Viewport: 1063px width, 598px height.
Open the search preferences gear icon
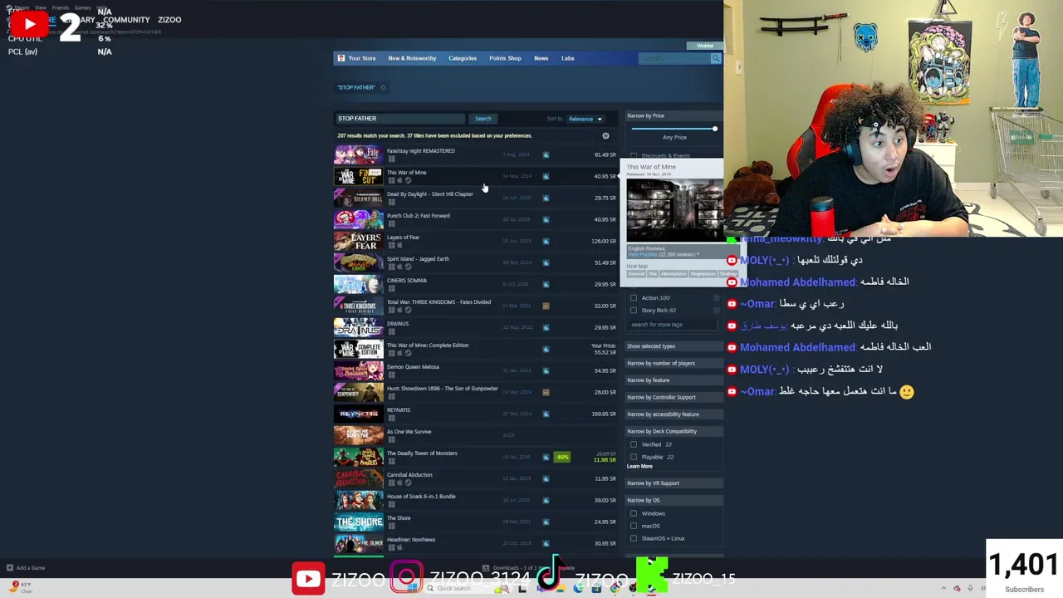(x=605, y=135)
